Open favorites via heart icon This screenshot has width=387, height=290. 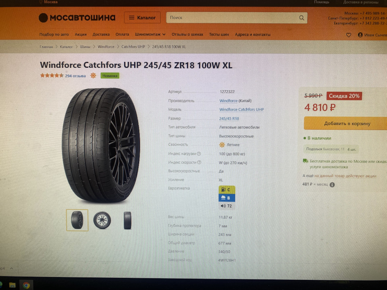pos(348,35)
